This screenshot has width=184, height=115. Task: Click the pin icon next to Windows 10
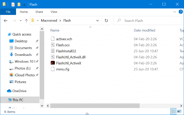37,61
